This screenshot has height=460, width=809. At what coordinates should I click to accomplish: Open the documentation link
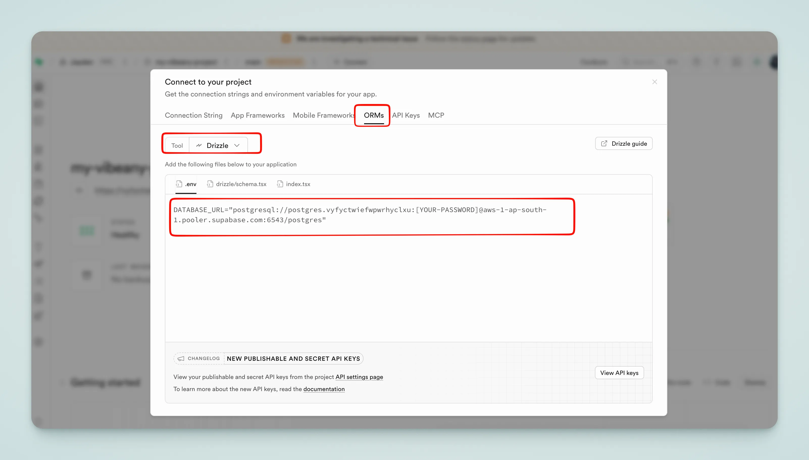coord(324,389)
